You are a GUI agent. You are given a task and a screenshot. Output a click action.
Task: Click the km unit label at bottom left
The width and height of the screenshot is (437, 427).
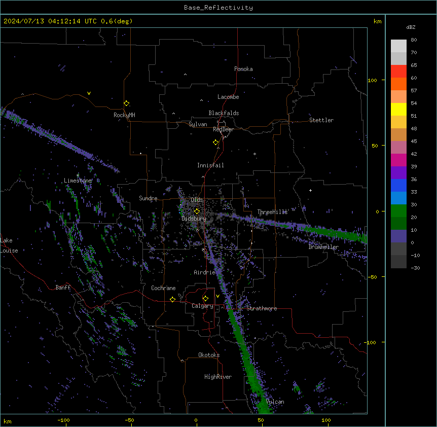8,421
